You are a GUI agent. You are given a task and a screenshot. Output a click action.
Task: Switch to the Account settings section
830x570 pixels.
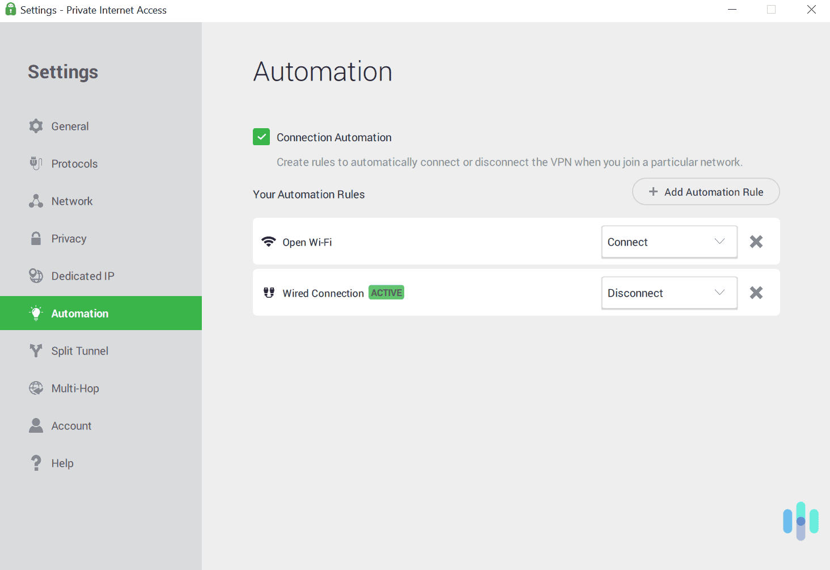pos(36,425)
